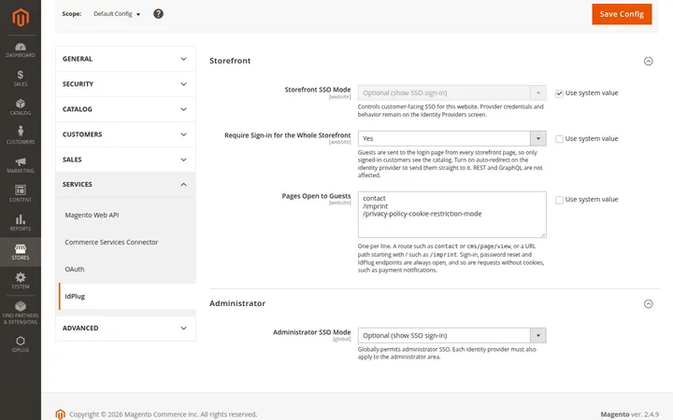Open the Sales dollar icon menu

[21, 78]
